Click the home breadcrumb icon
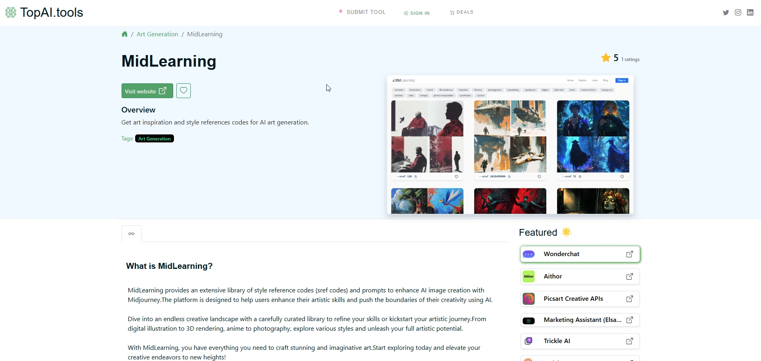 click(x=124, y=34)
